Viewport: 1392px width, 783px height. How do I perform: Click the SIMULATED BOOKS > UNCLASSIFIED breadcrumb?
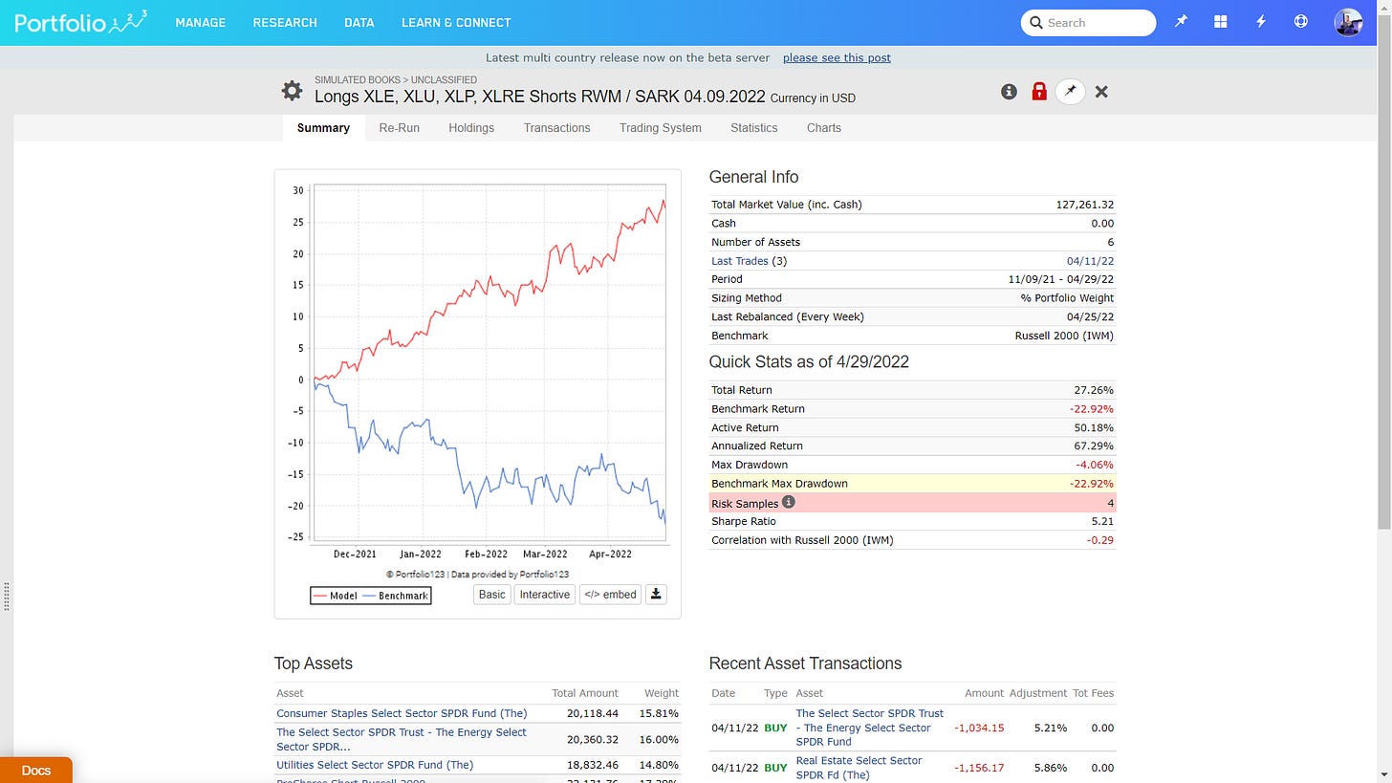click(x=396, y=80)
